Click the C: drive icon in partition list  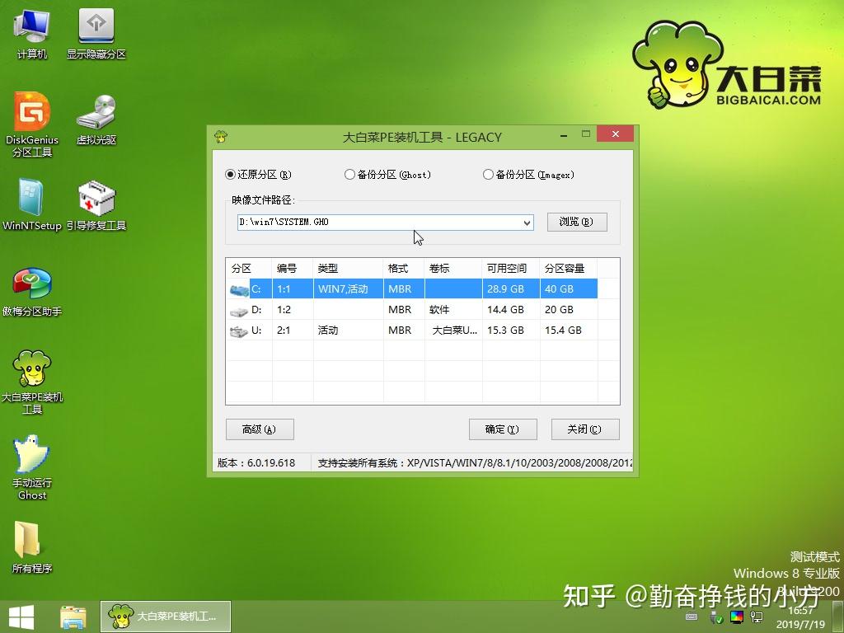(239, 290)
